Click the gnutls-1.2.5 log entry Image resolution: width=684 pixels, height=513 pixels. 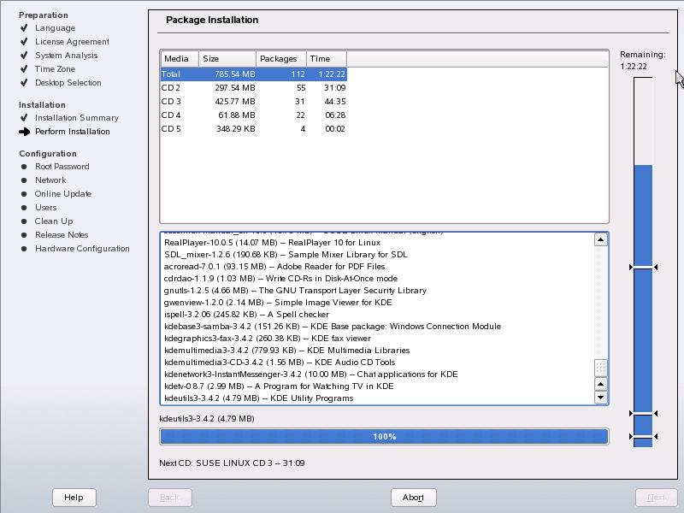[295, 291]
